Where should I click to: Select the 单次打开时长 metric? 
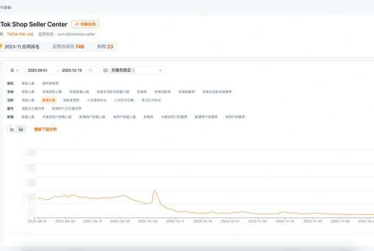[x=151, y=100]
